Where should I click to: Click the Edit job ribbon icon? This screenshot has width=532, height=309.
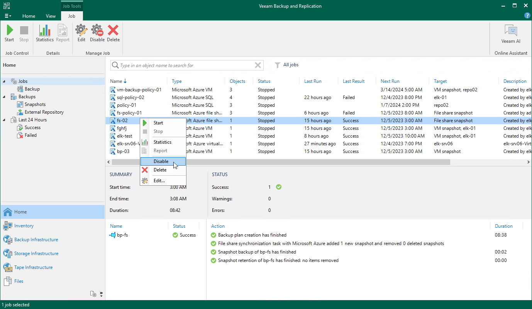pos(81,34)
